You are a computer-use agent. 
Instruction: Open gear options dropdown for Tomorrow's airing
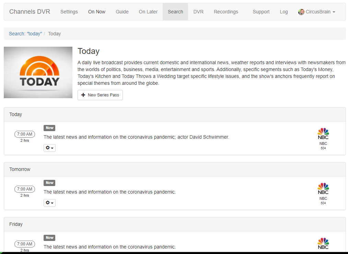pos(49,203)
